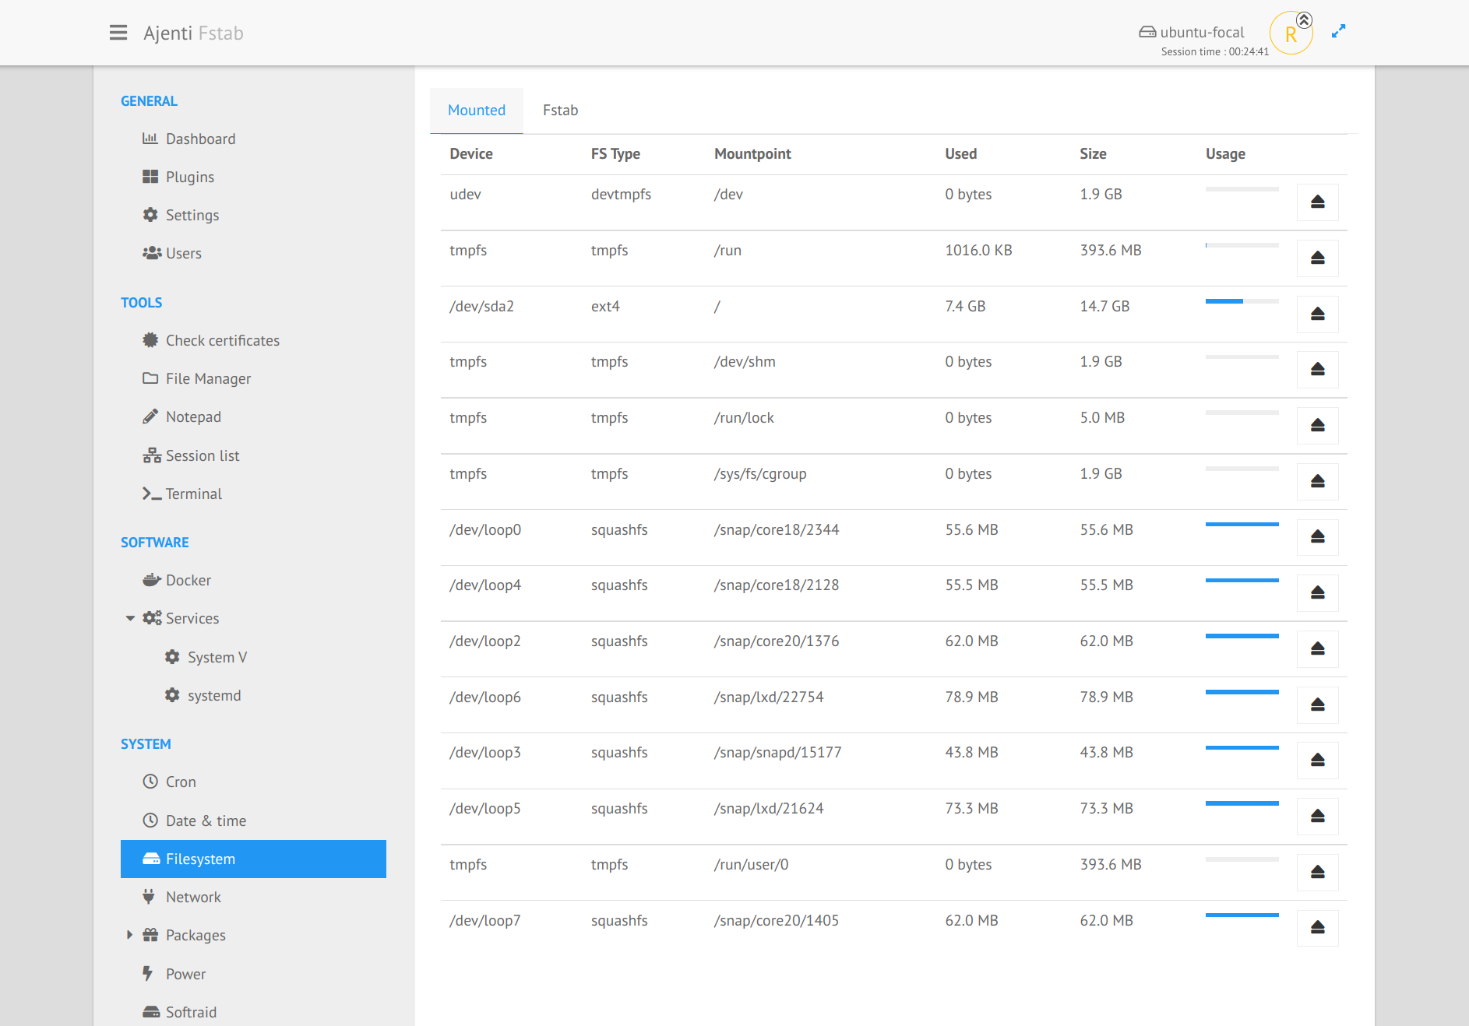
Task: Eject the /snap/lxd/22754 mount
Action: 1317,704
